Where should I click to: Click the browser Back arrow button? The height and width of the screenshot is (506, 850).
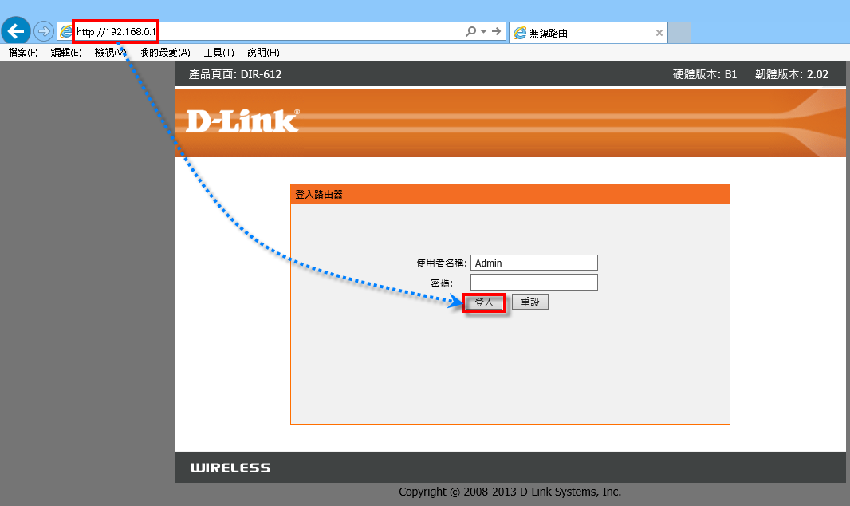16,31
